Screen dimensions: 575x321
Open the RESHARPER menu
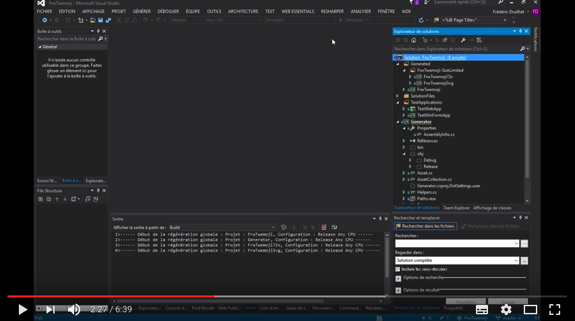pyautogui.click(x=332, y=11)
